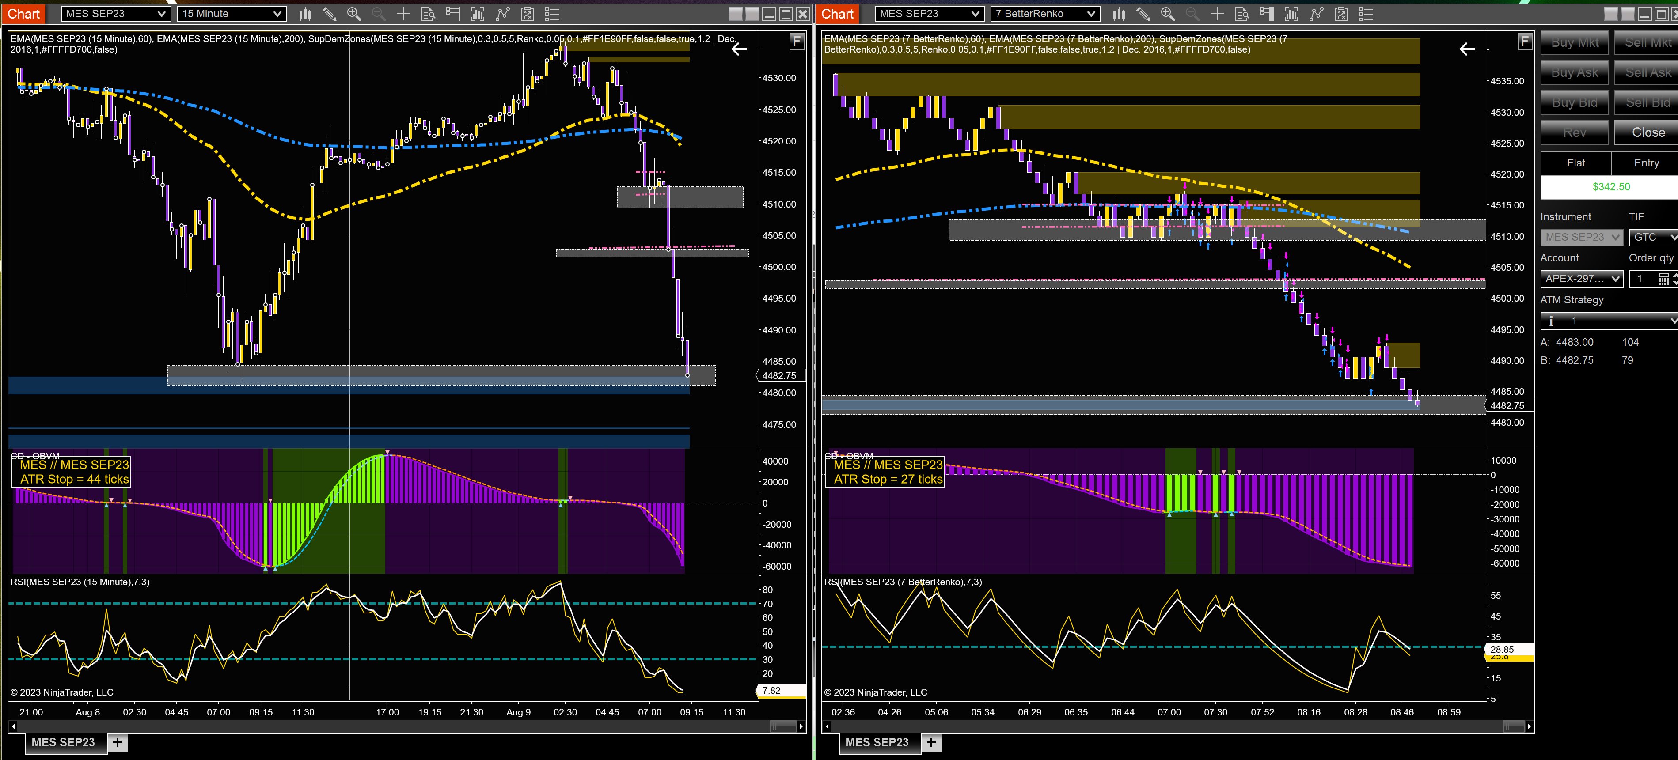
Task: Open Data Box in 15 Minute chart
Action: click(428, 14)
